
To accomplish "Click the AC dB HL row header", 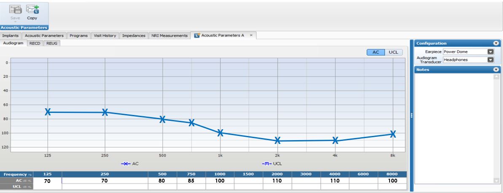I will pos(17,180).
